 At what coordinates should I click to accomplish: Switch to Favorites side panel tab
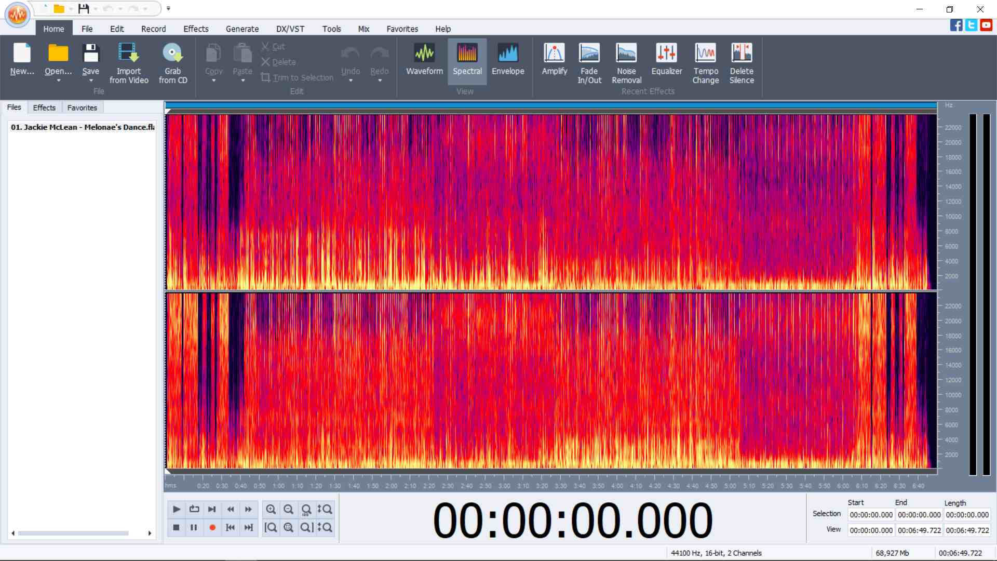[82, 108]
